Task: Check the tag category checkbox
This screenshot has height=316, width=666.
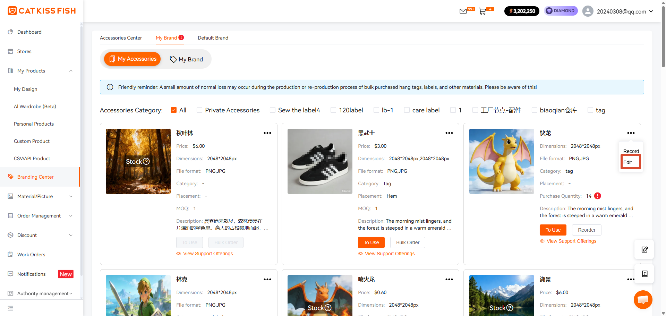Action: [x=590, y=110]
